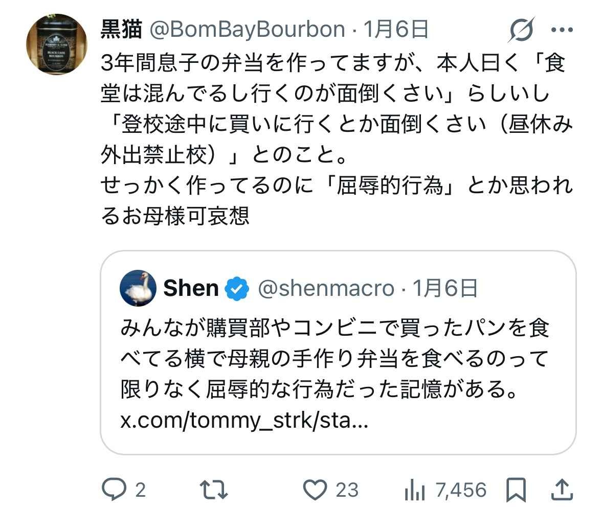Click the Shen display name
Viewport: 603px width, 510px height.
[x=191, y=289]
